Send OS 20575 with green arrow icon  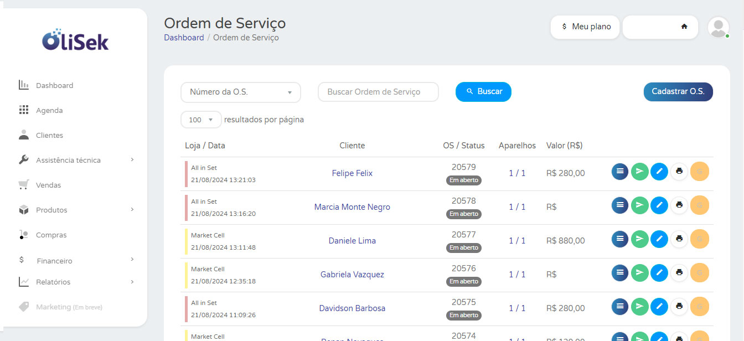639,307
